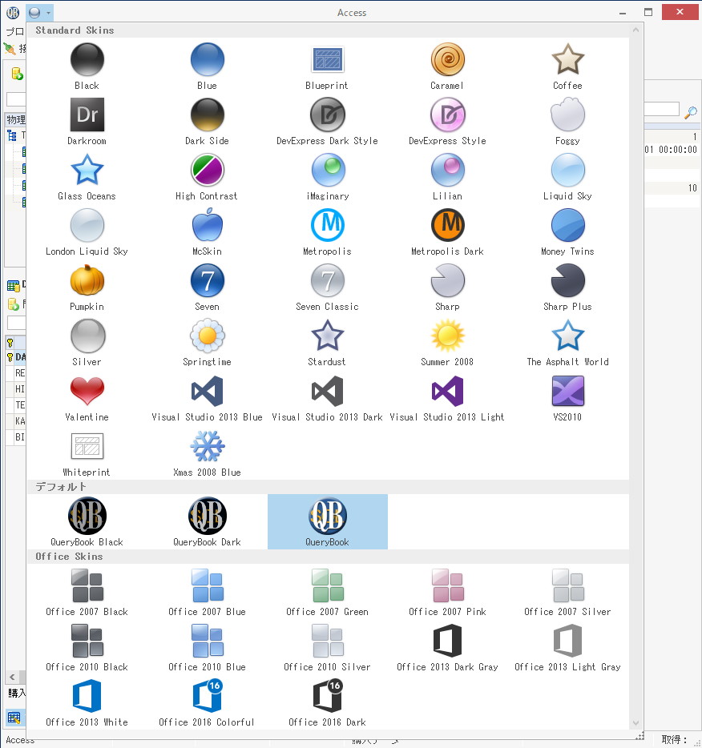Apply the pink DevExpress Style skin
The image size is (702, 748).
[448, 122]
